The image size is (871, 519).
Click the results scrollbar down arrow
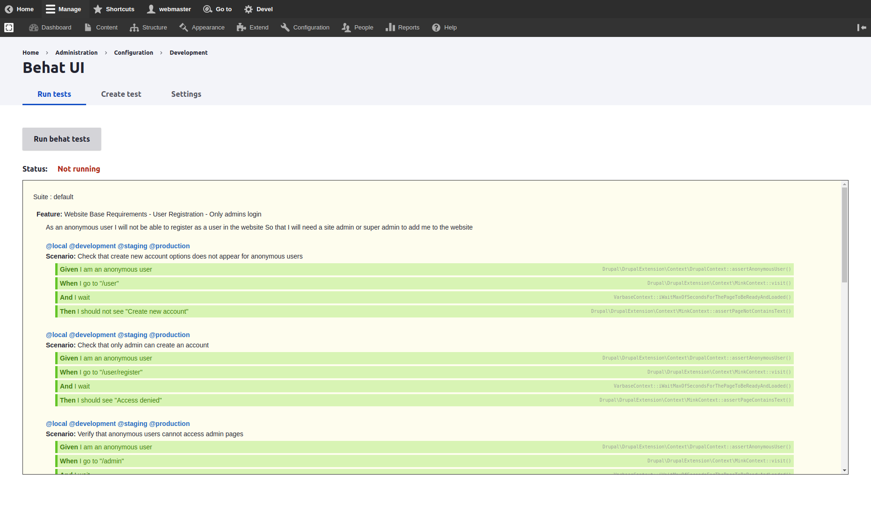click(x=844, y=470)
